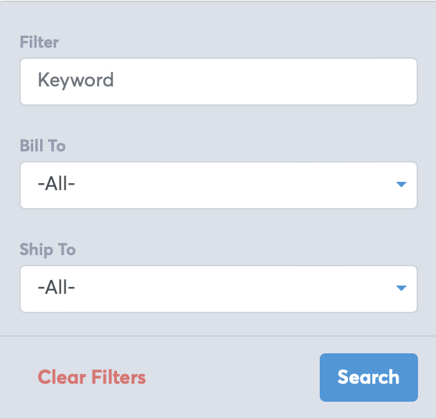The height and width of the screenshot is (419, 436).
Task: Clear all filters using Clear Filters
Action: [x=91, y=377]
